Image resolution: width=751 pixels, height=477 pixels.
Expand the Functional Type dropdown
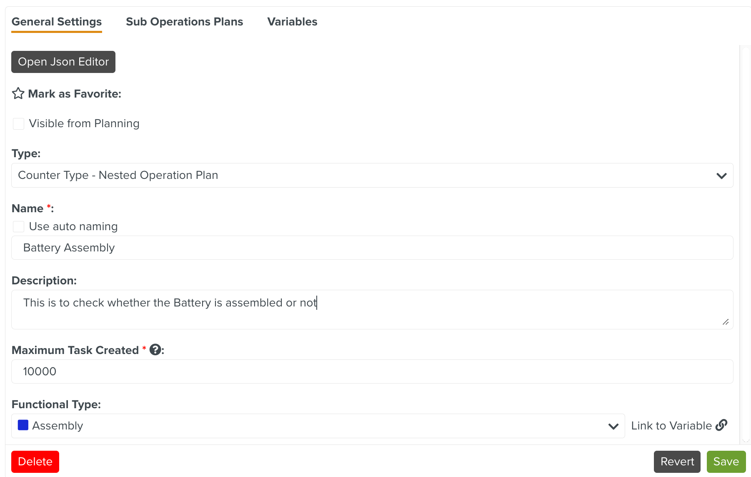[318, 426]
